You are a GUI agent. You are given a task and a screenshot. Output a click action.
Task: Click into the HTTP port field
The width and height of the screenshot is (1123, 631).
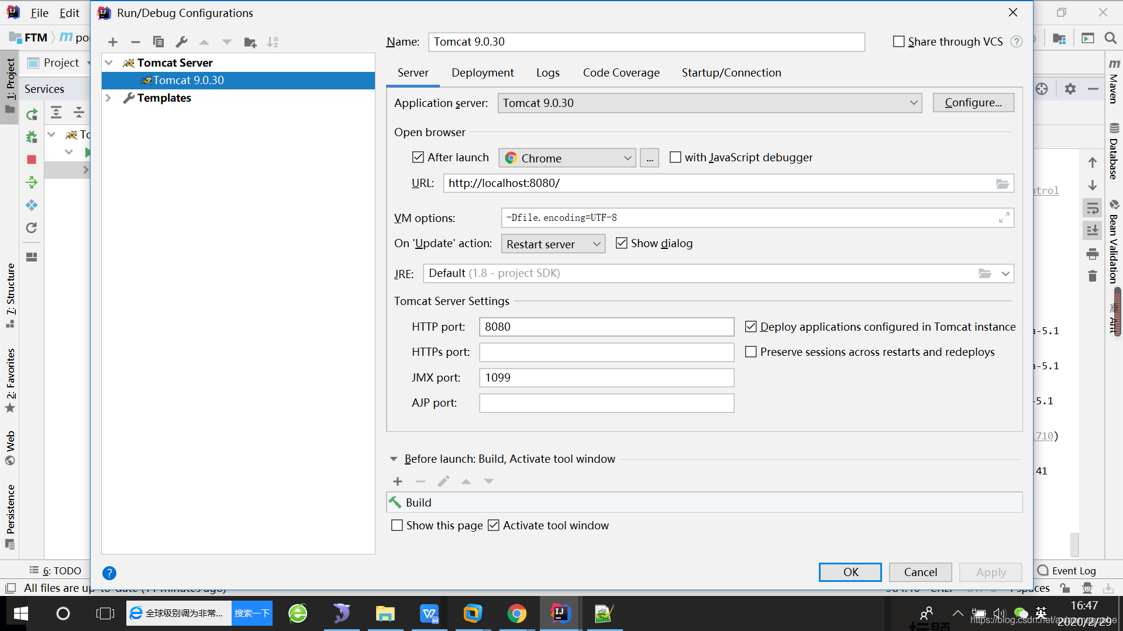[x=606, y=327]
